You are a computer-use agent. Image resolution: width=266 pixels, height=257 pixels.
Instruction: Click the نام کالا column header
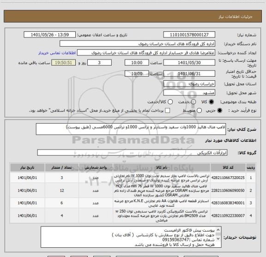(x=162, y=167)
